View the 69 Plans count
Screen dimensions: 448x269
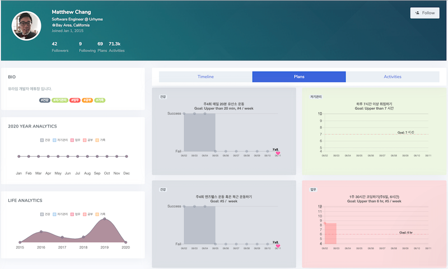pyautogui.click(x=102, y=47)
